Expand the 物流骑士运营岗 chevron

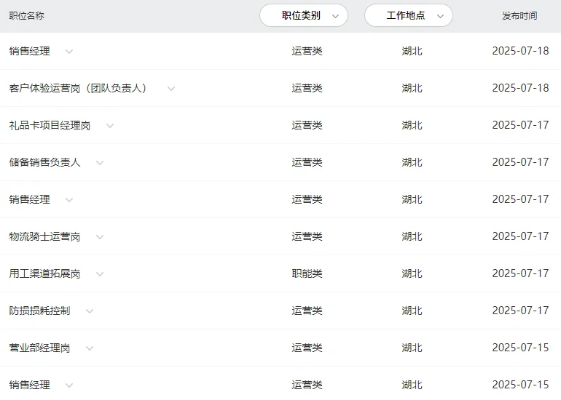point(100,237)
